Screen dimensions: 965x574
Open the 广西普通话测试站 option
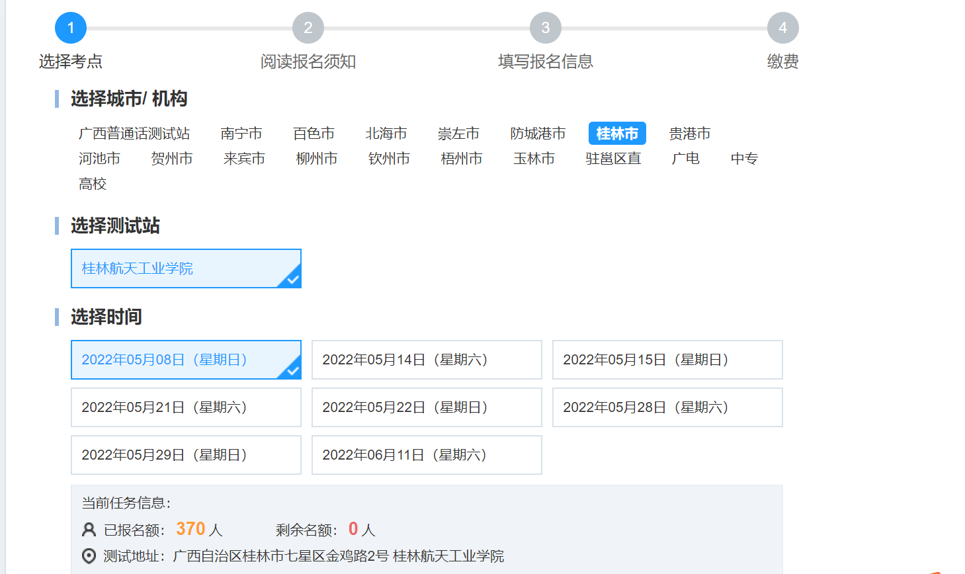[x=134, y=134]
